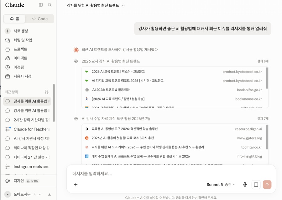This screenshot has height=200, width=282.
Task: Click the briefcase icon for 사용자 지정
Action: click(8, 76)
